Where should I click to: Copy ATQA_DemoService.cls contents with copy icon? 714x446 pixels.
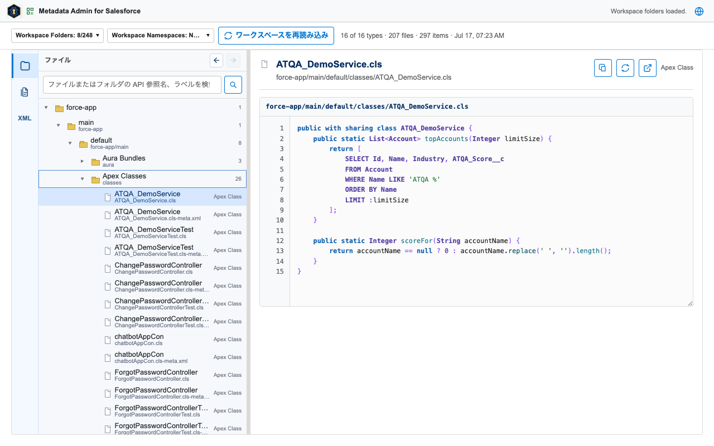click(603, 68)
